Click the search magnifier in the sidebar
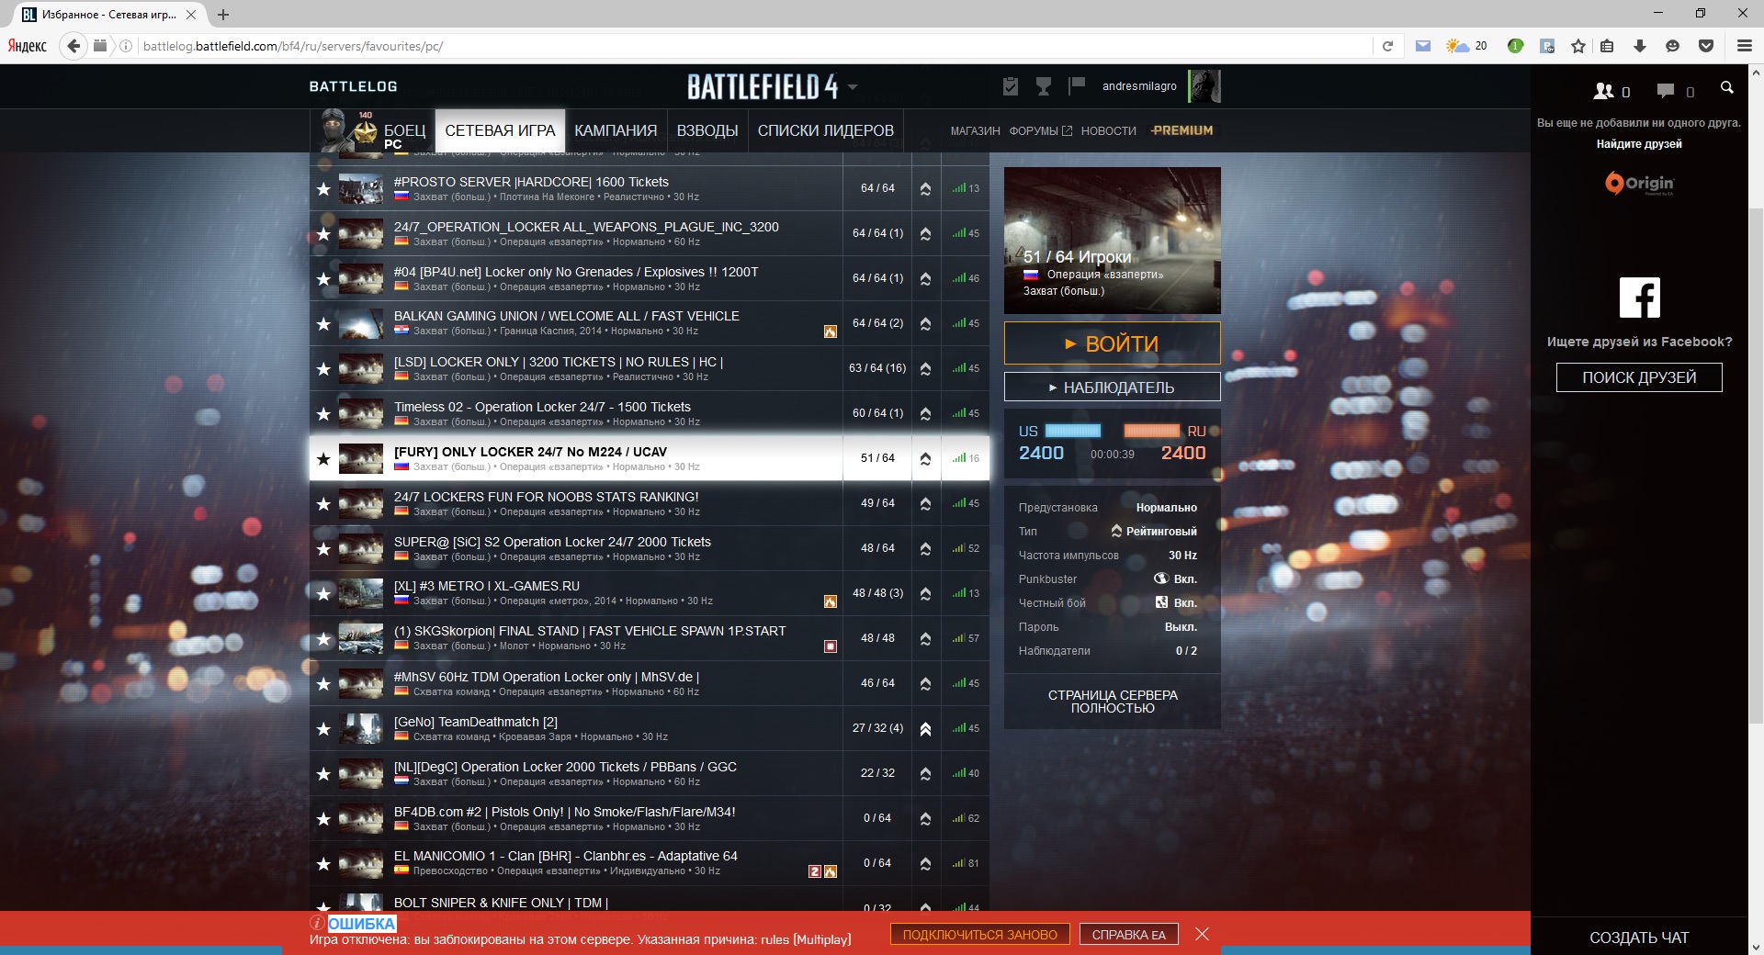Image resolution: width=1764 pixels, height=955 pixels. click(1727, 87)
